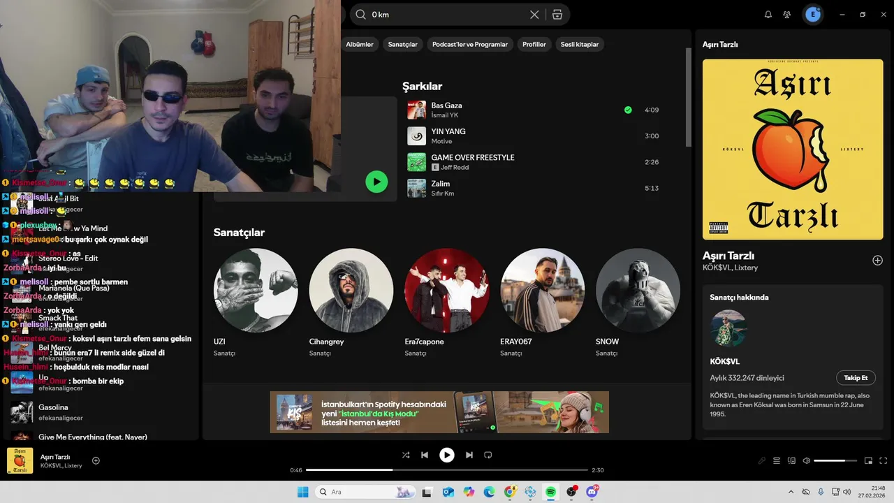Open Outlook from the taskbar
This screenshot has height=503, width=894.
(448, 492)
